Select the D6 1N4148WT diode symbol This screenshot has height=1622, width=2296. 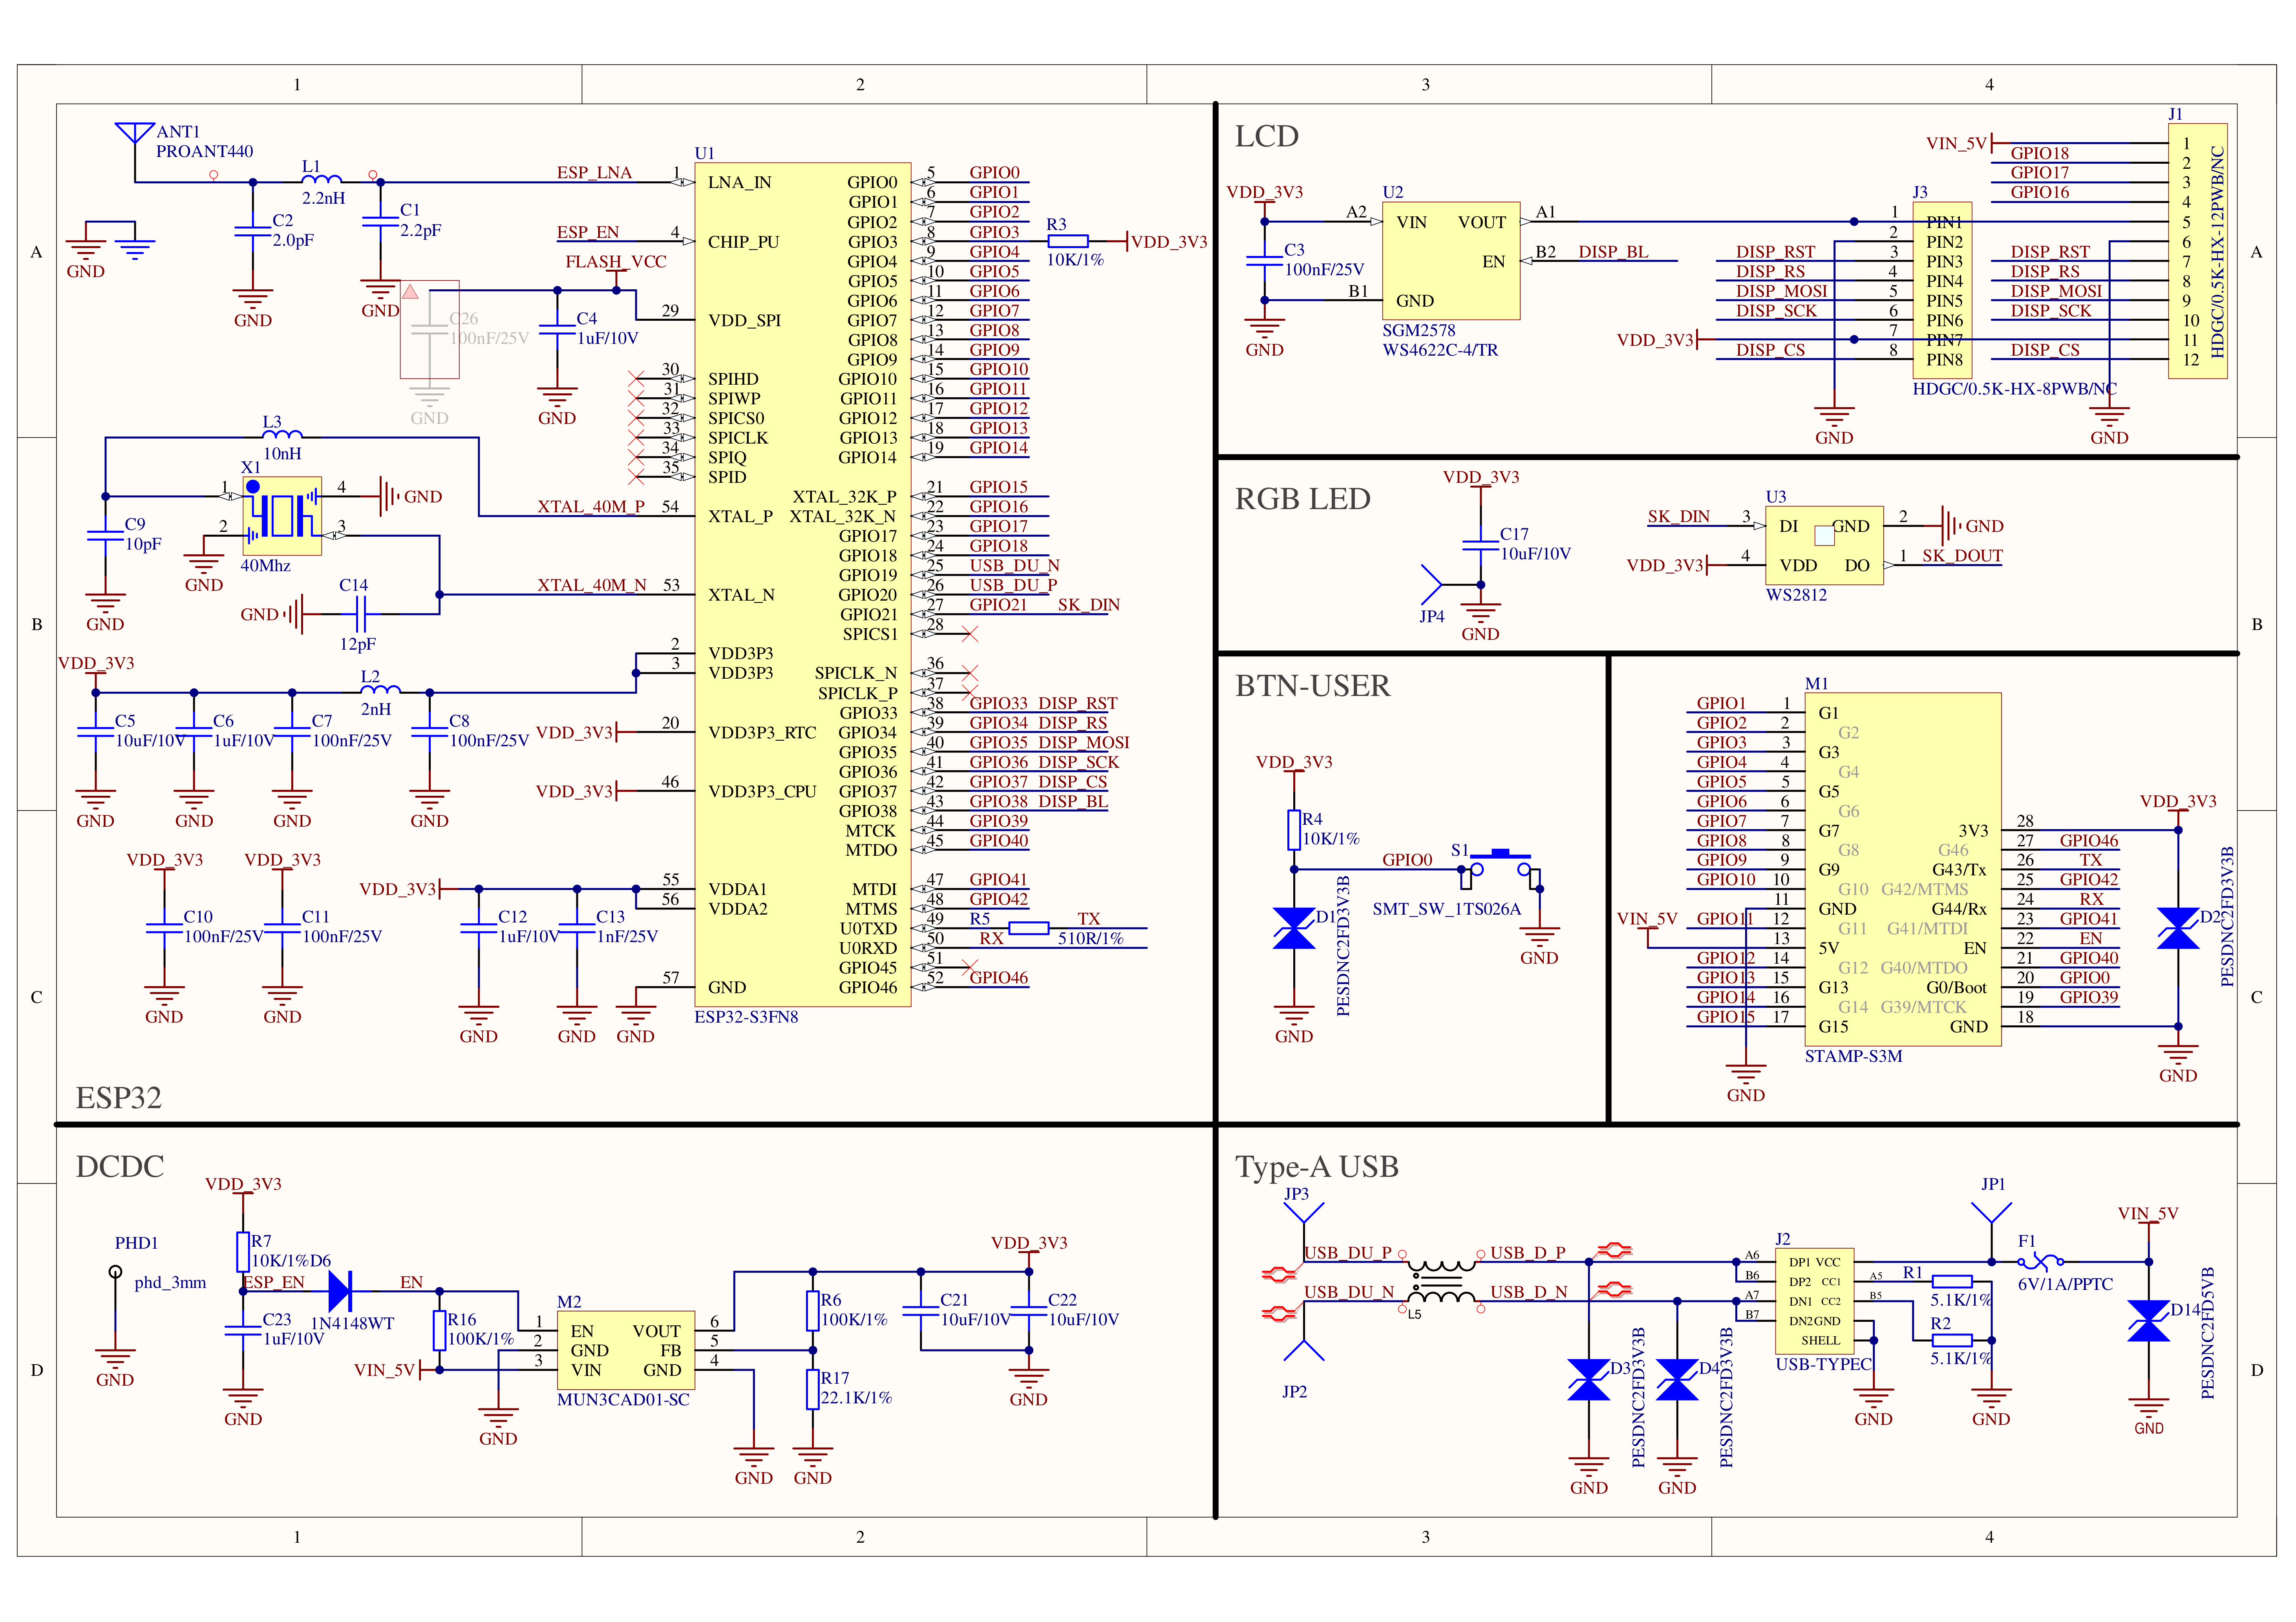(x=340, y=1291)
